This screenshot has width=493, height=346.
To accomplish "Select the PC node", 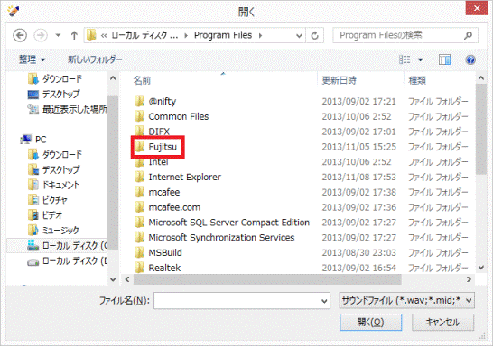I will click(33, 140).
